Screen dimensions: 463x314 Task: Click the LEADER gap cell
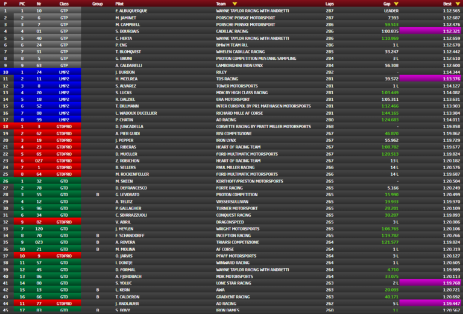pyautogui.click(x=391, y=11)
